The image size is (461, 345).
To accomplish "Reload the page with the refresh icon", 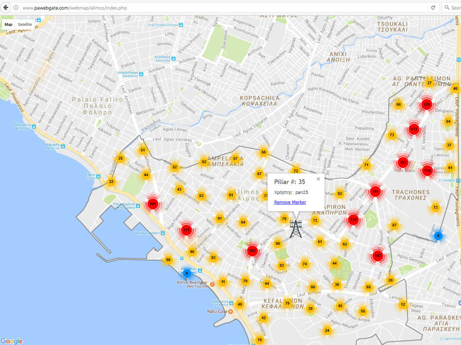I will click(433, 8).
